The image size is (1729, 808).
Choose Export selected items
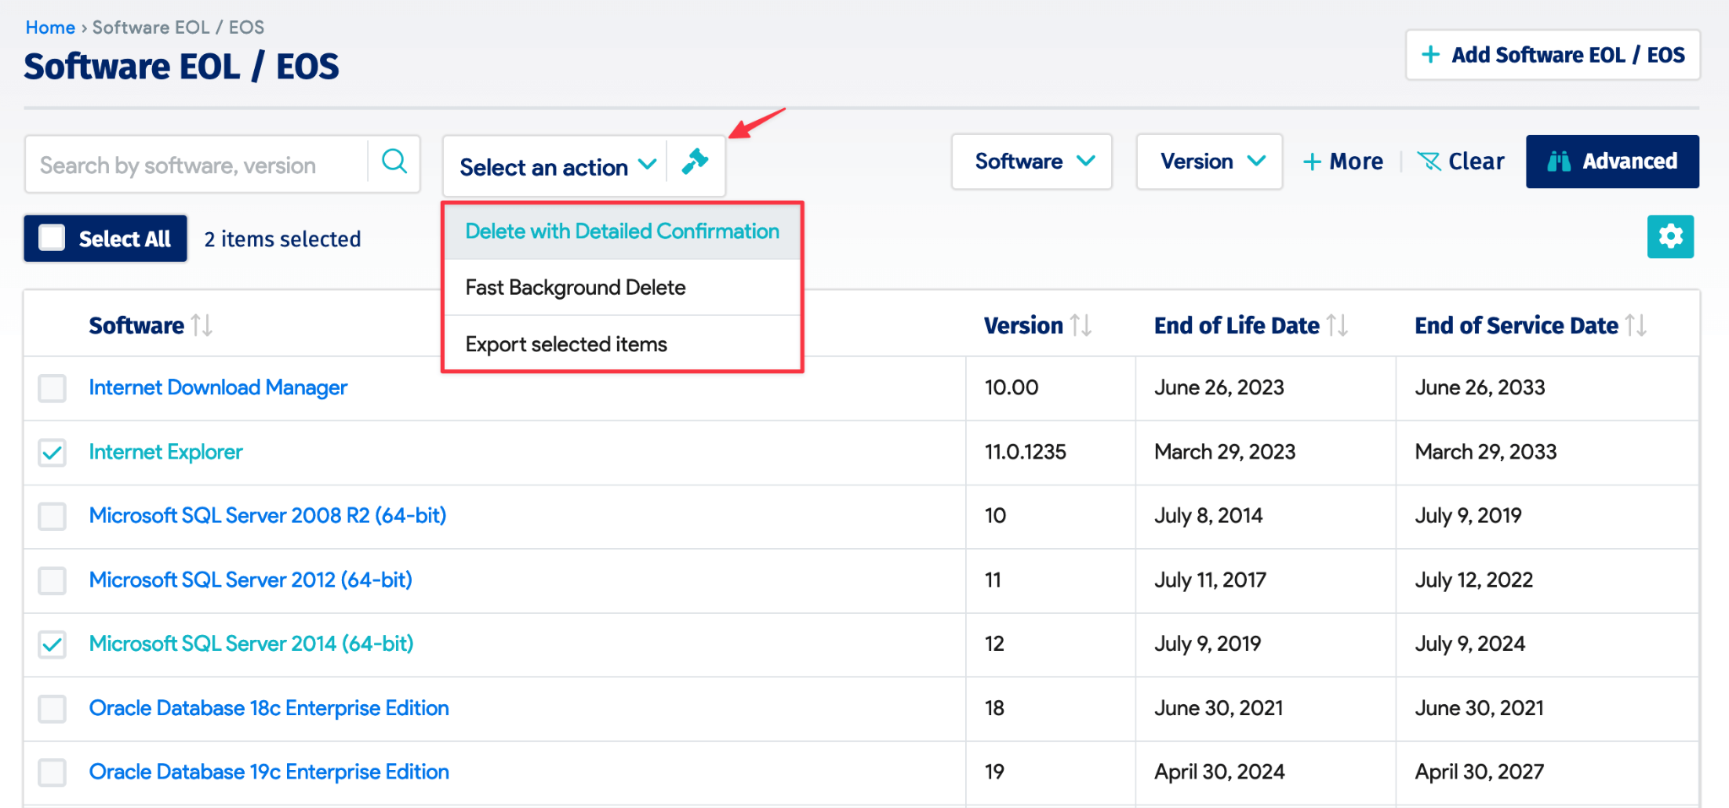(x=622, y=344)
